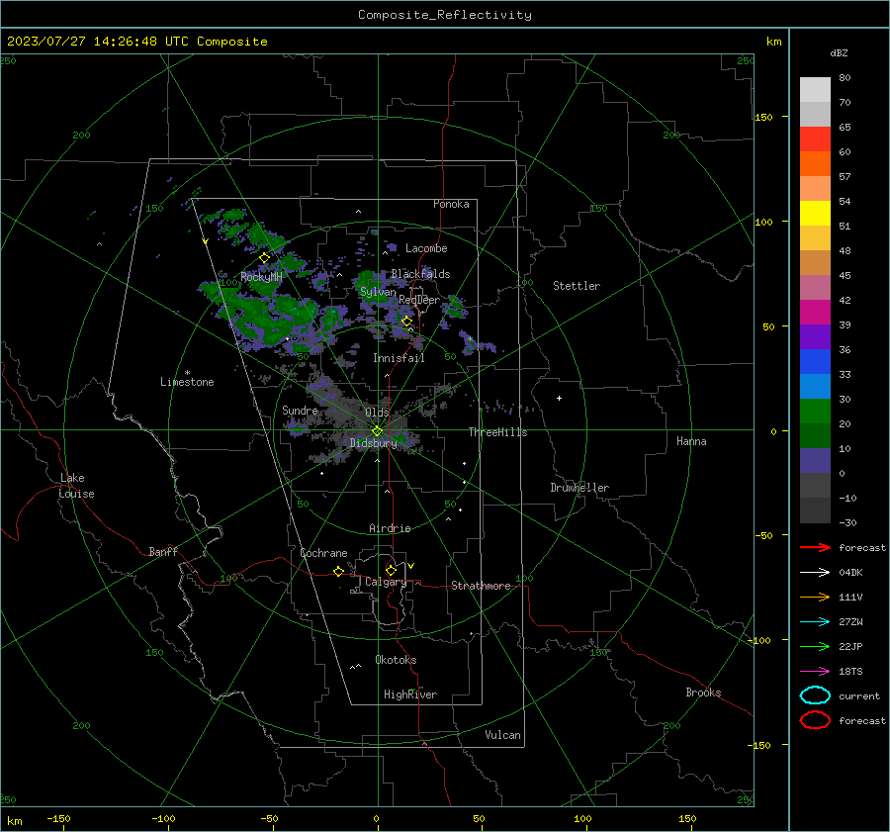Click the bright yellow 51–54 dBZ swatch
The width and height of the screenshot is (890, 832).
[x=815, y=214]
